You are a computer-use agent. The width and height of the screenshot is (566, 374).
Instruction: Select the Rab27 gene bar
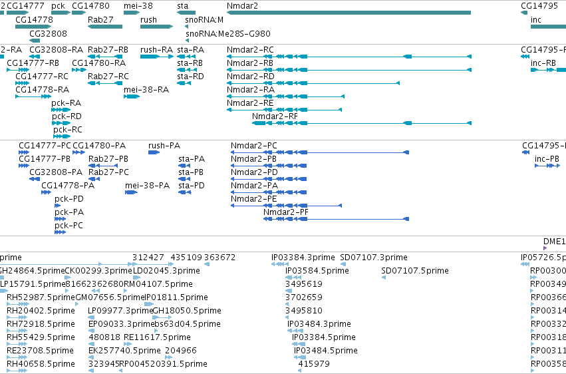pyautogui.click(x=105, y=27)
